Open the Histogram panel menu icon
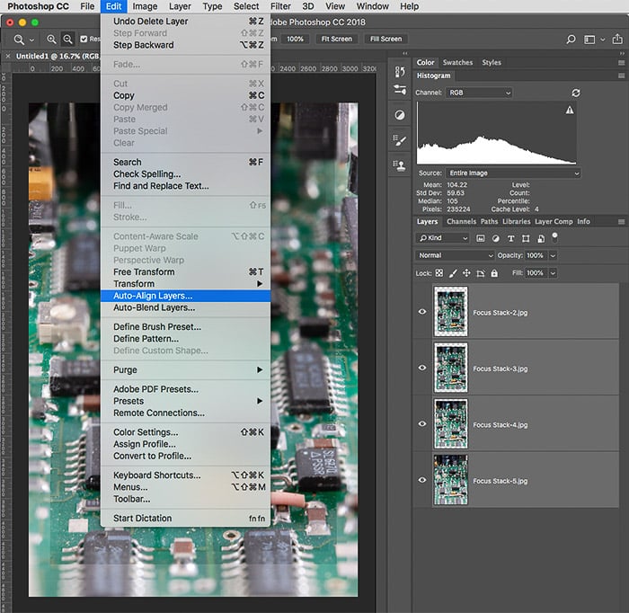Screen dimensions: 629x613 pyautogui.click(x=622, y=76)
